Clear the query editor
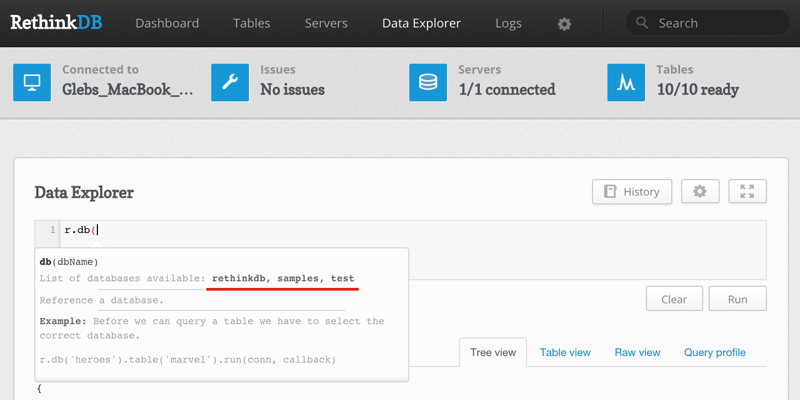 (674, 299)
